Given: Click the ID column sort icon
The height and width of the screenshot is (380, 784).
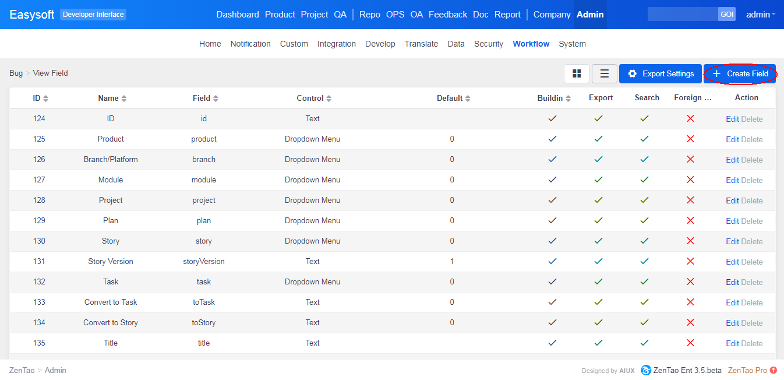Looking at the screenshot, I should coord(46,98).
